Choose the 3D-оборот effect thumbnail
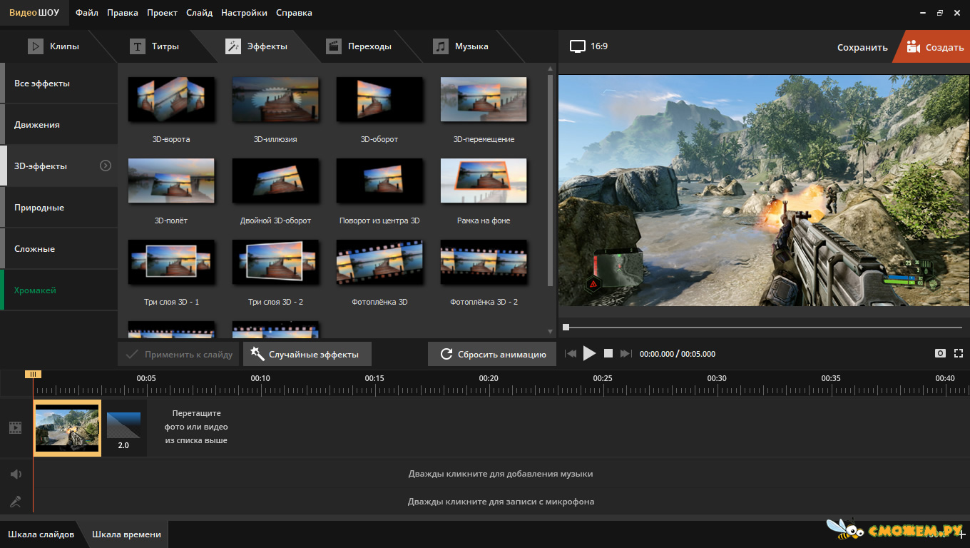 tap(379, 99)
